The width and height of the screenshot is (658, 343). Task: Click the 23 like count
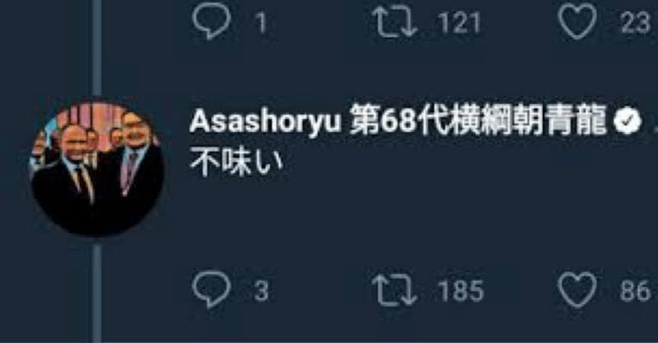(636, 22)
